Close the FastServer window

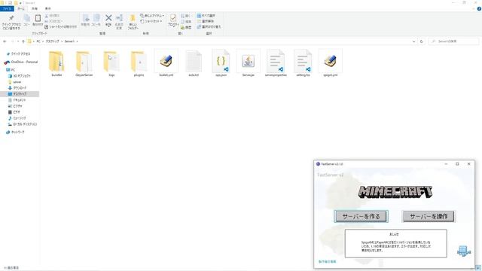[468, 164]
